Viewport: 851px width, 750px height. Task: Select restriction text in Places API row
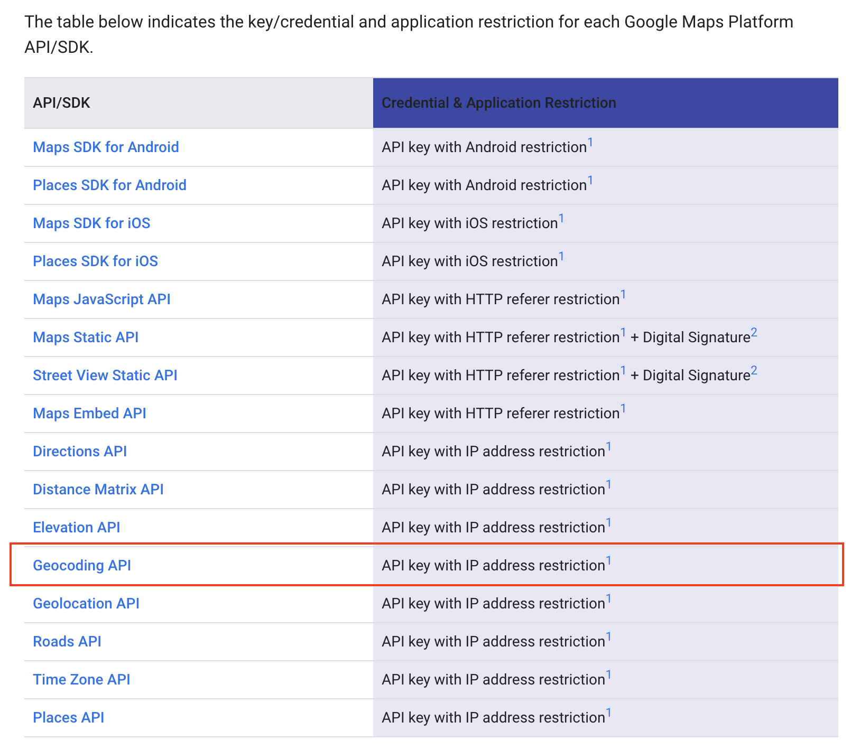[493, 717]
